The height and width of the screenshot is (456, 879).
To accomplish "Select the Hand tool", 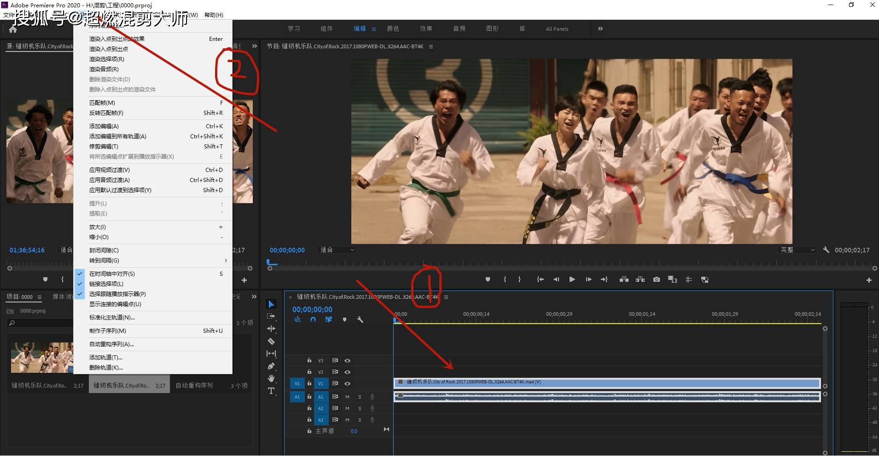I will click(271, 378).
